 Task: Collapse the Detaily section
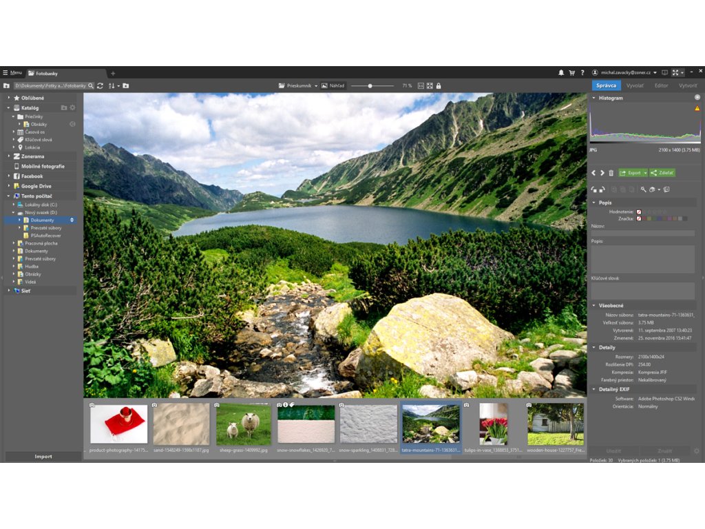(594, 347)
